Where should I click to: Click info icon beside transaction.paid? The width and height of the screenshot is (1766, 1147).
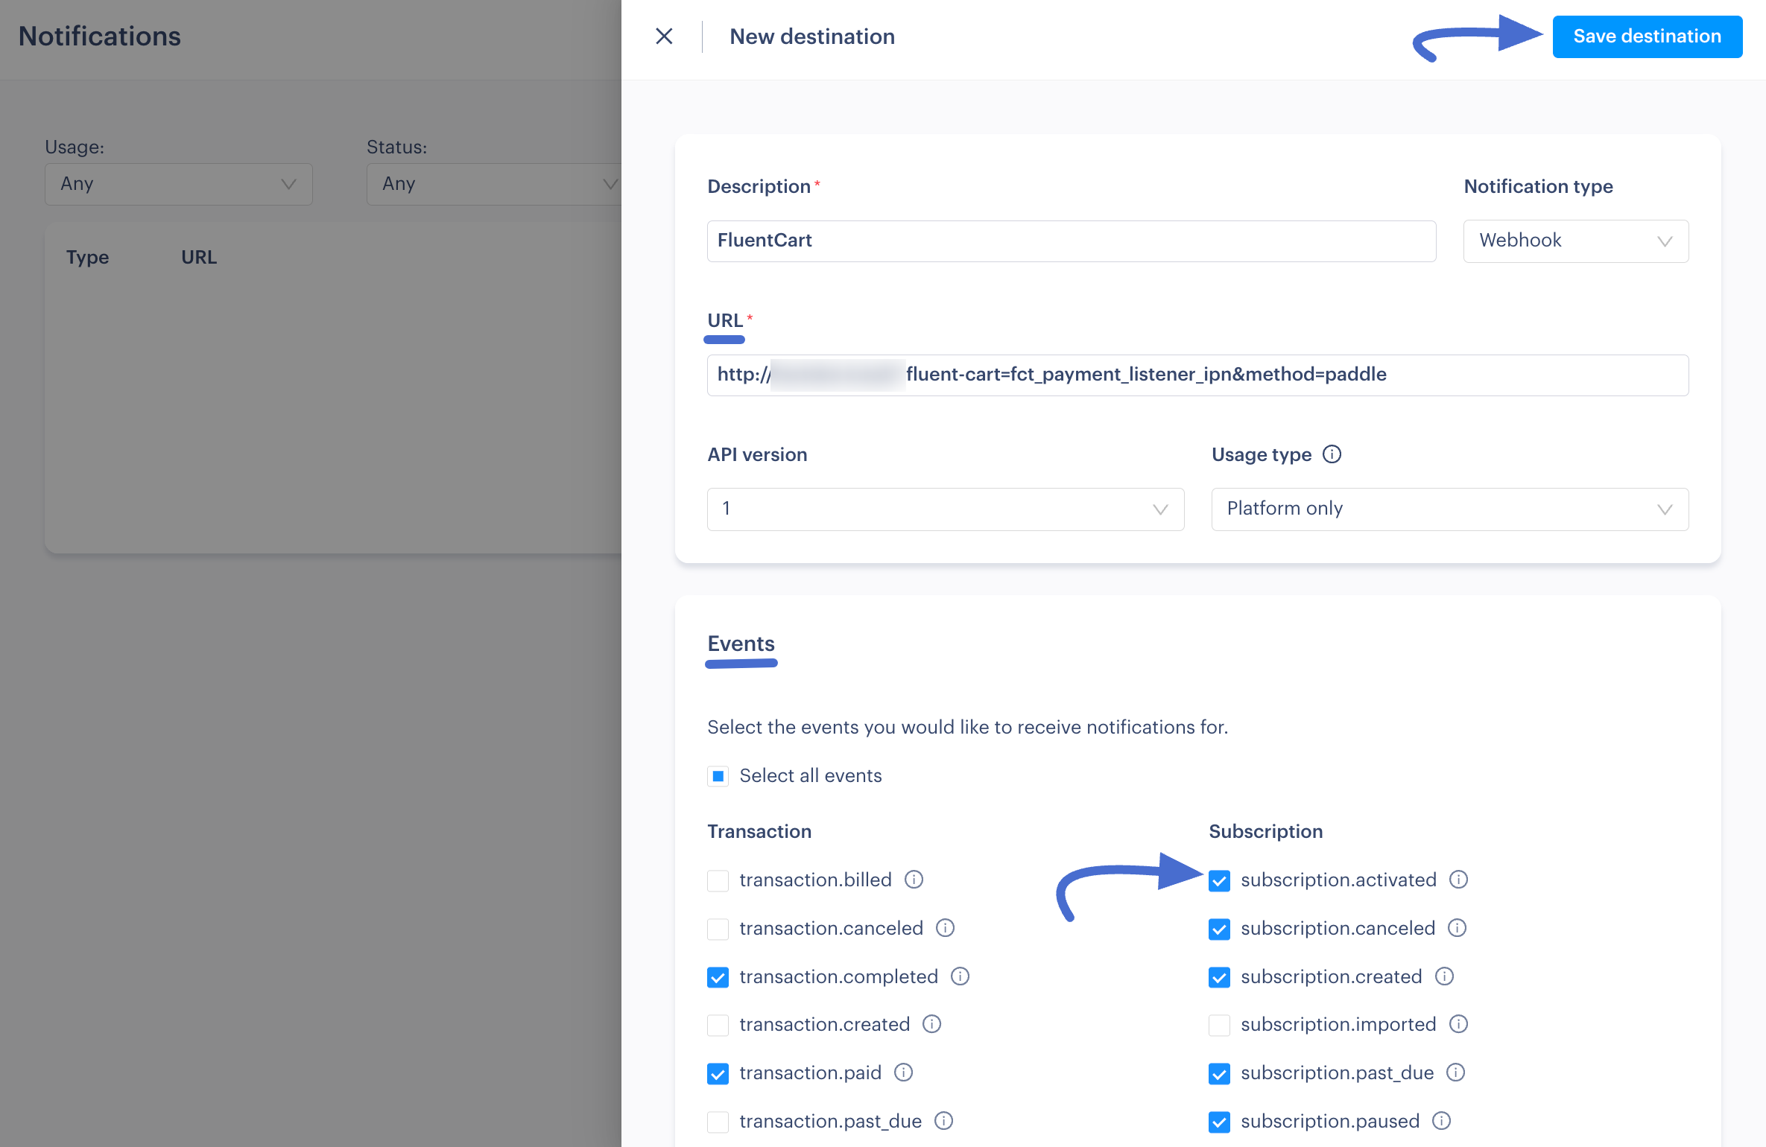[903, 1073]
